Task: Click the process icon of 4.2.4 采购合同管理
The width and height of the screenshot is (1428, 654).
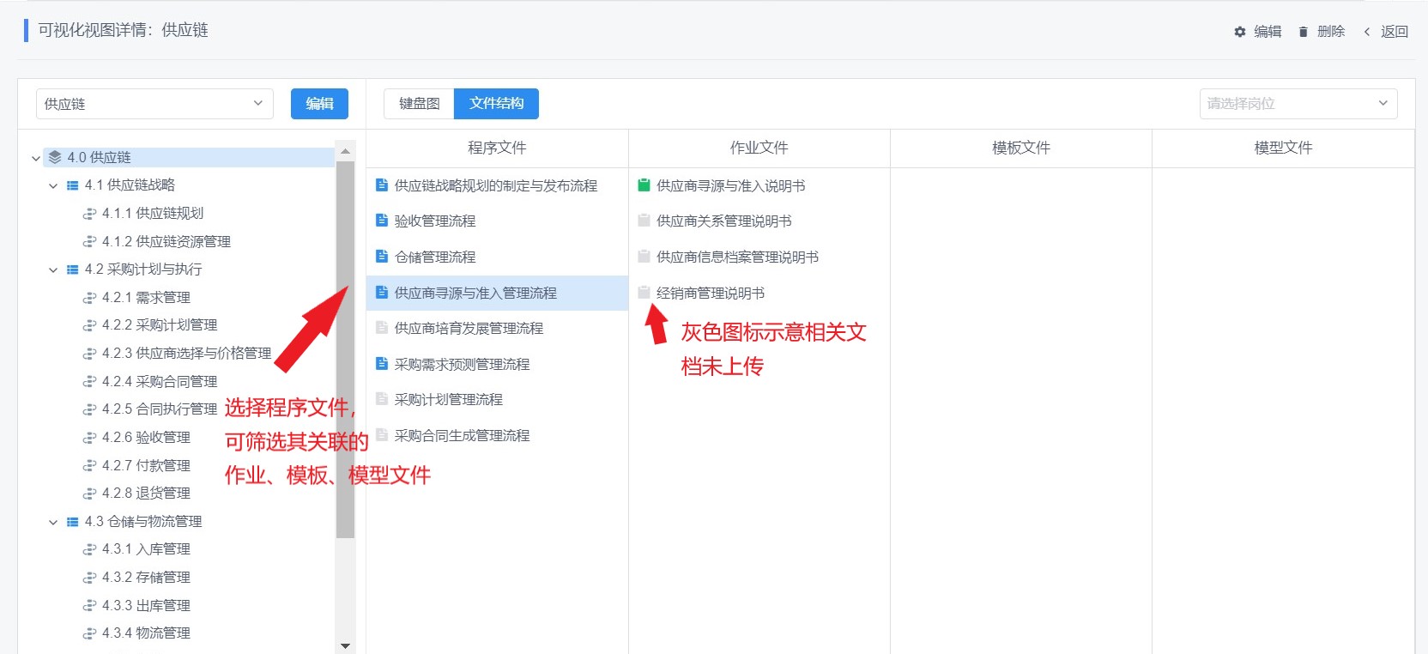Action: (89, 382)
